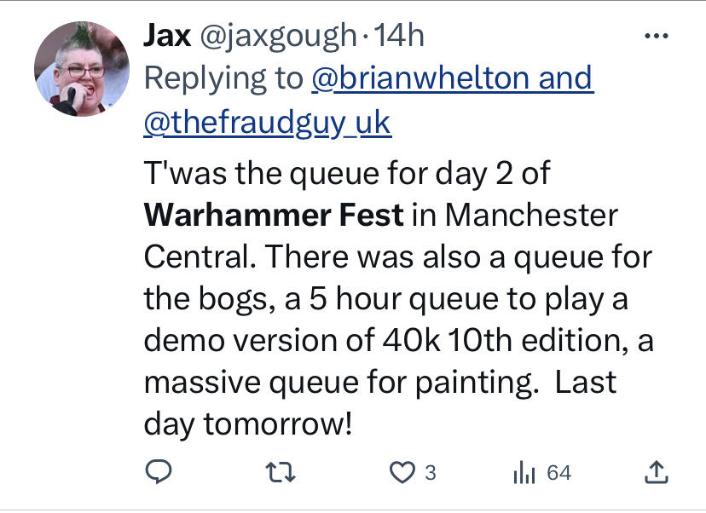Open the view analytics bar chart icon
This screenshot has height=513, width=706.
(523, 471)
